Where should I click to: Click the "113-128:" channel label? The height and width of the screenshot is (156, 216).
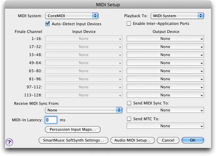[33, 95]
